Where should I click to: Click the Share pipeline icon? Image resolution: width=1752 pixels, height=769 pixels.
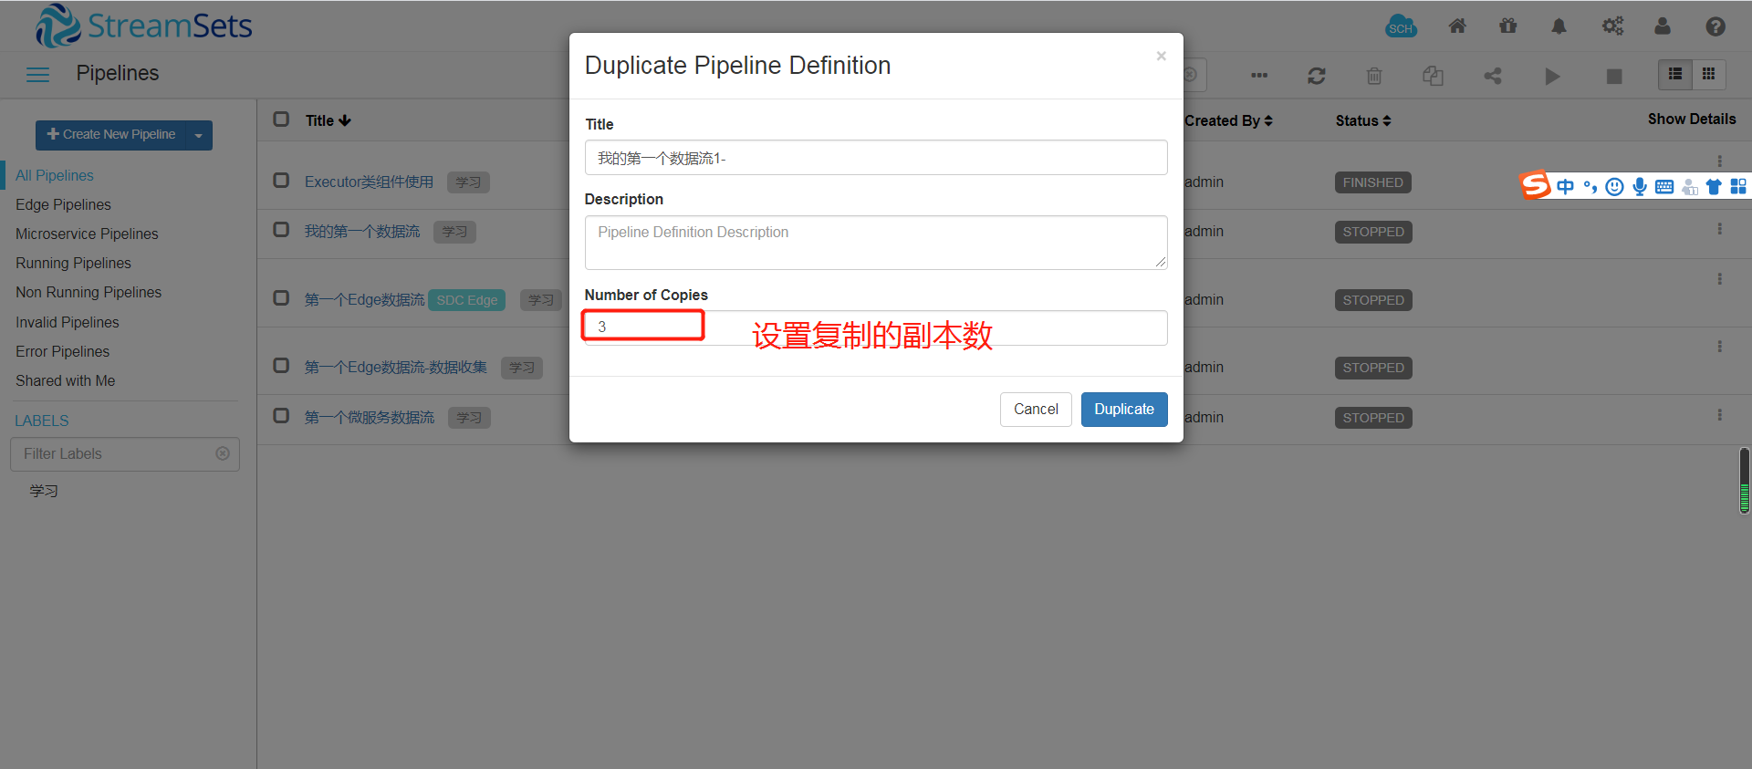point(1492,76)
